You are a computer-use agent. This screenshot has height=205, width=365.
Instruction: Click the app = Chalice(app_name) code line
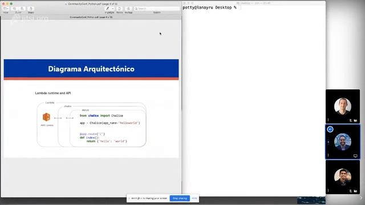point(110,123)
